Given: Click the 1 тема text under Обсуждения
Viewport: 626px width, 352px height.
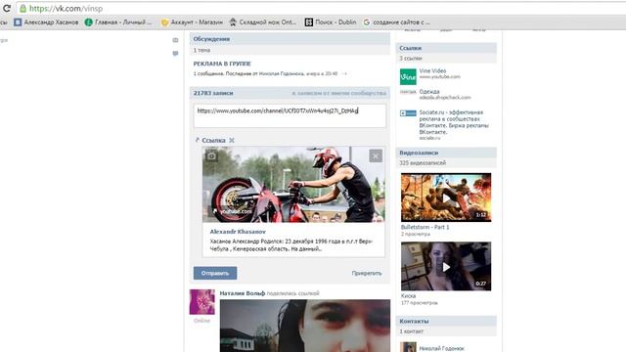Looking at the screenshot, I should pyautogui.click(x=201, y=50).
